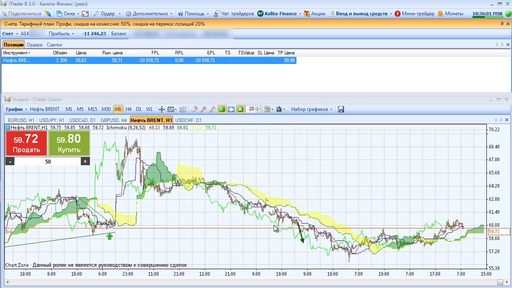The height and width of the screenshot is (288, 512).
Task: Click the red Продать sell button
Action: 26,144
